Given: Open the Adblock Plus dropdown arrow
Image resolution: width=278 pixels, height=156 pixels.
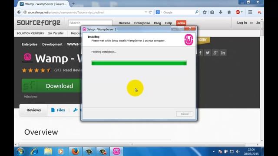Looking at the screenshot, I should click(242, 12).
